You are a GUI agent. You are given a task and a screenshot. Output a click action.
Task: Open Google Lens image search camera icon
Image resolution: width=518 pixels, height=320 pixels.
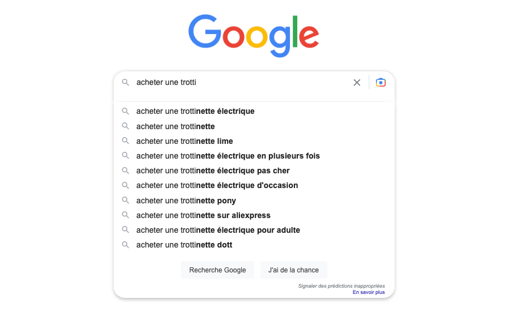coord(381,83)
